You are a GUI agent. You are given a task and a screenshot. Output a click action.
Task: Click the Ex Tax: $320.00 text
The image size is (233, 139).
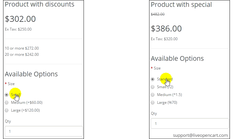(x=164, y=39)
